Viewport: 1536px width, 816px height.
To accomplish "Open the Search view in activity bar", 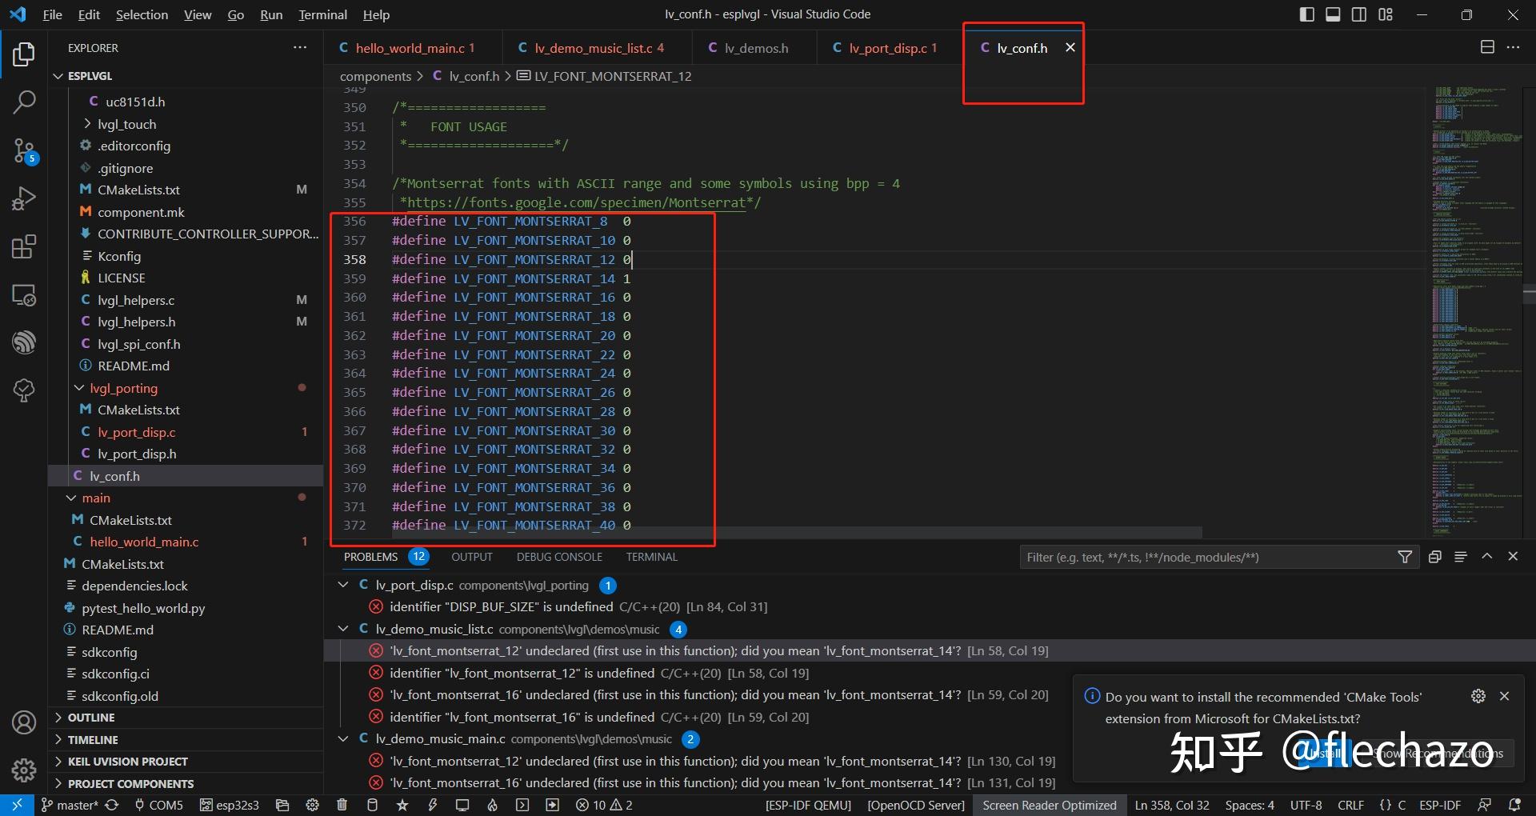I will [x=24, y=102].
